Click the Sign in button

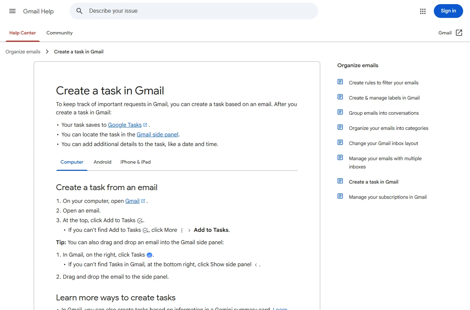(x=448, y=11)
